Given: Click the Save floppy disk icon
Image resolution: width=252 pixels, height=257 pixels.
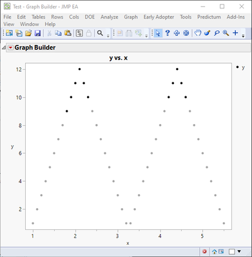Looking at the screenshot, I should 37,33.
